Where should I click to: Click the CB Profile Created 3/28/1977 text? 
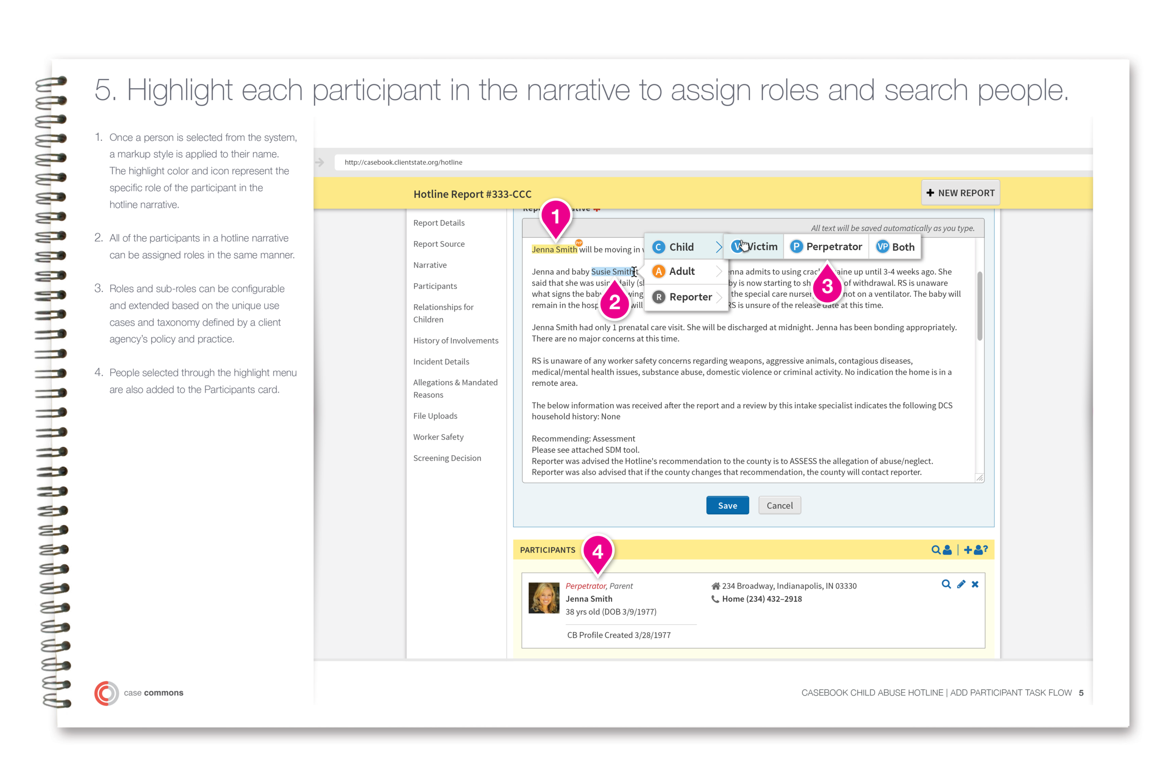619,635
